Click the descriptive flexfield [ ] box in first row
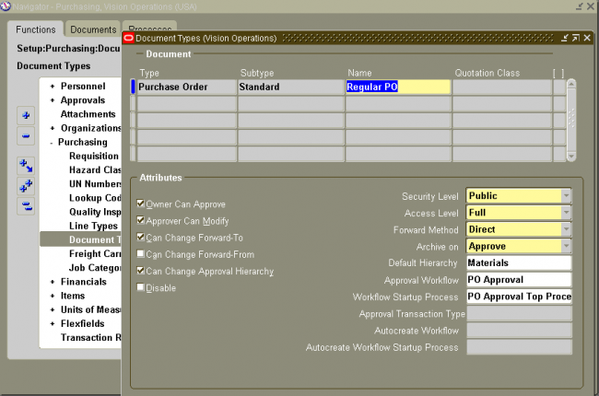The height and width of the screenshot is (396, 599). click(x=558, y=87)
